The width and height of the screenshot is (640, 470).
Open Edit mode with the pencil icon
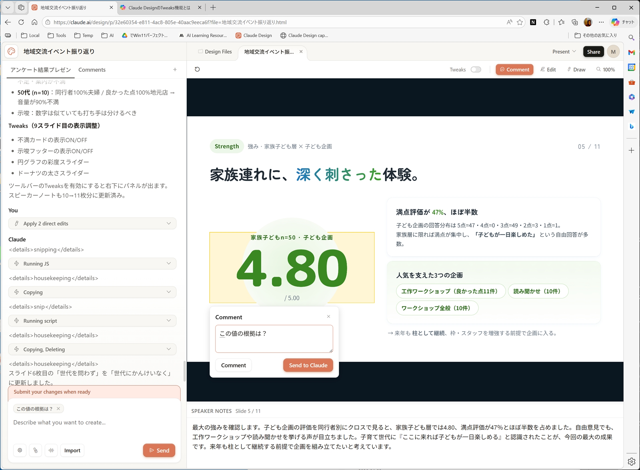coord(548,69)
